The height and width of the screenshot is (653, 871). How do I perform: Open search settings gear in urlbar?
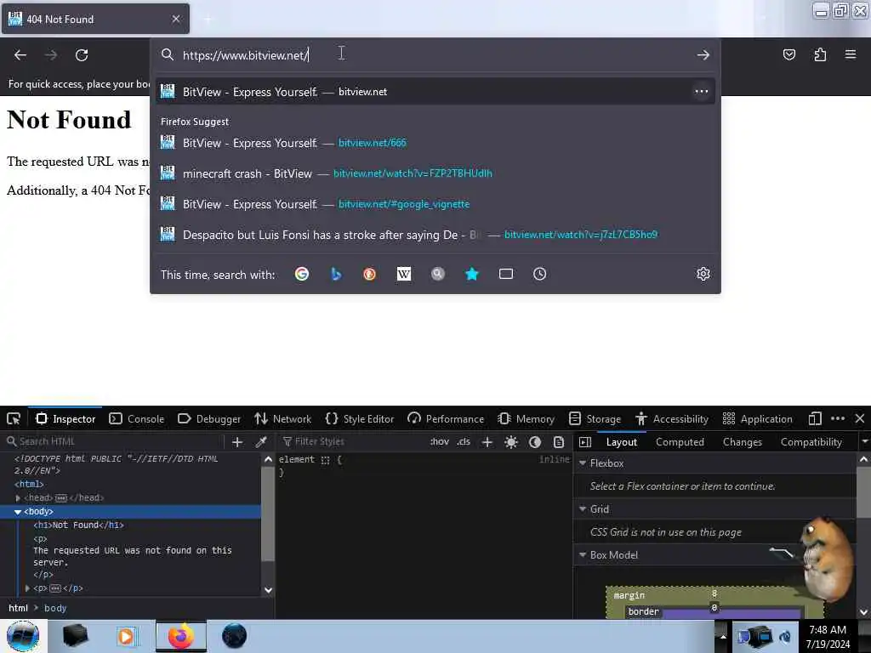pos(703,274)
